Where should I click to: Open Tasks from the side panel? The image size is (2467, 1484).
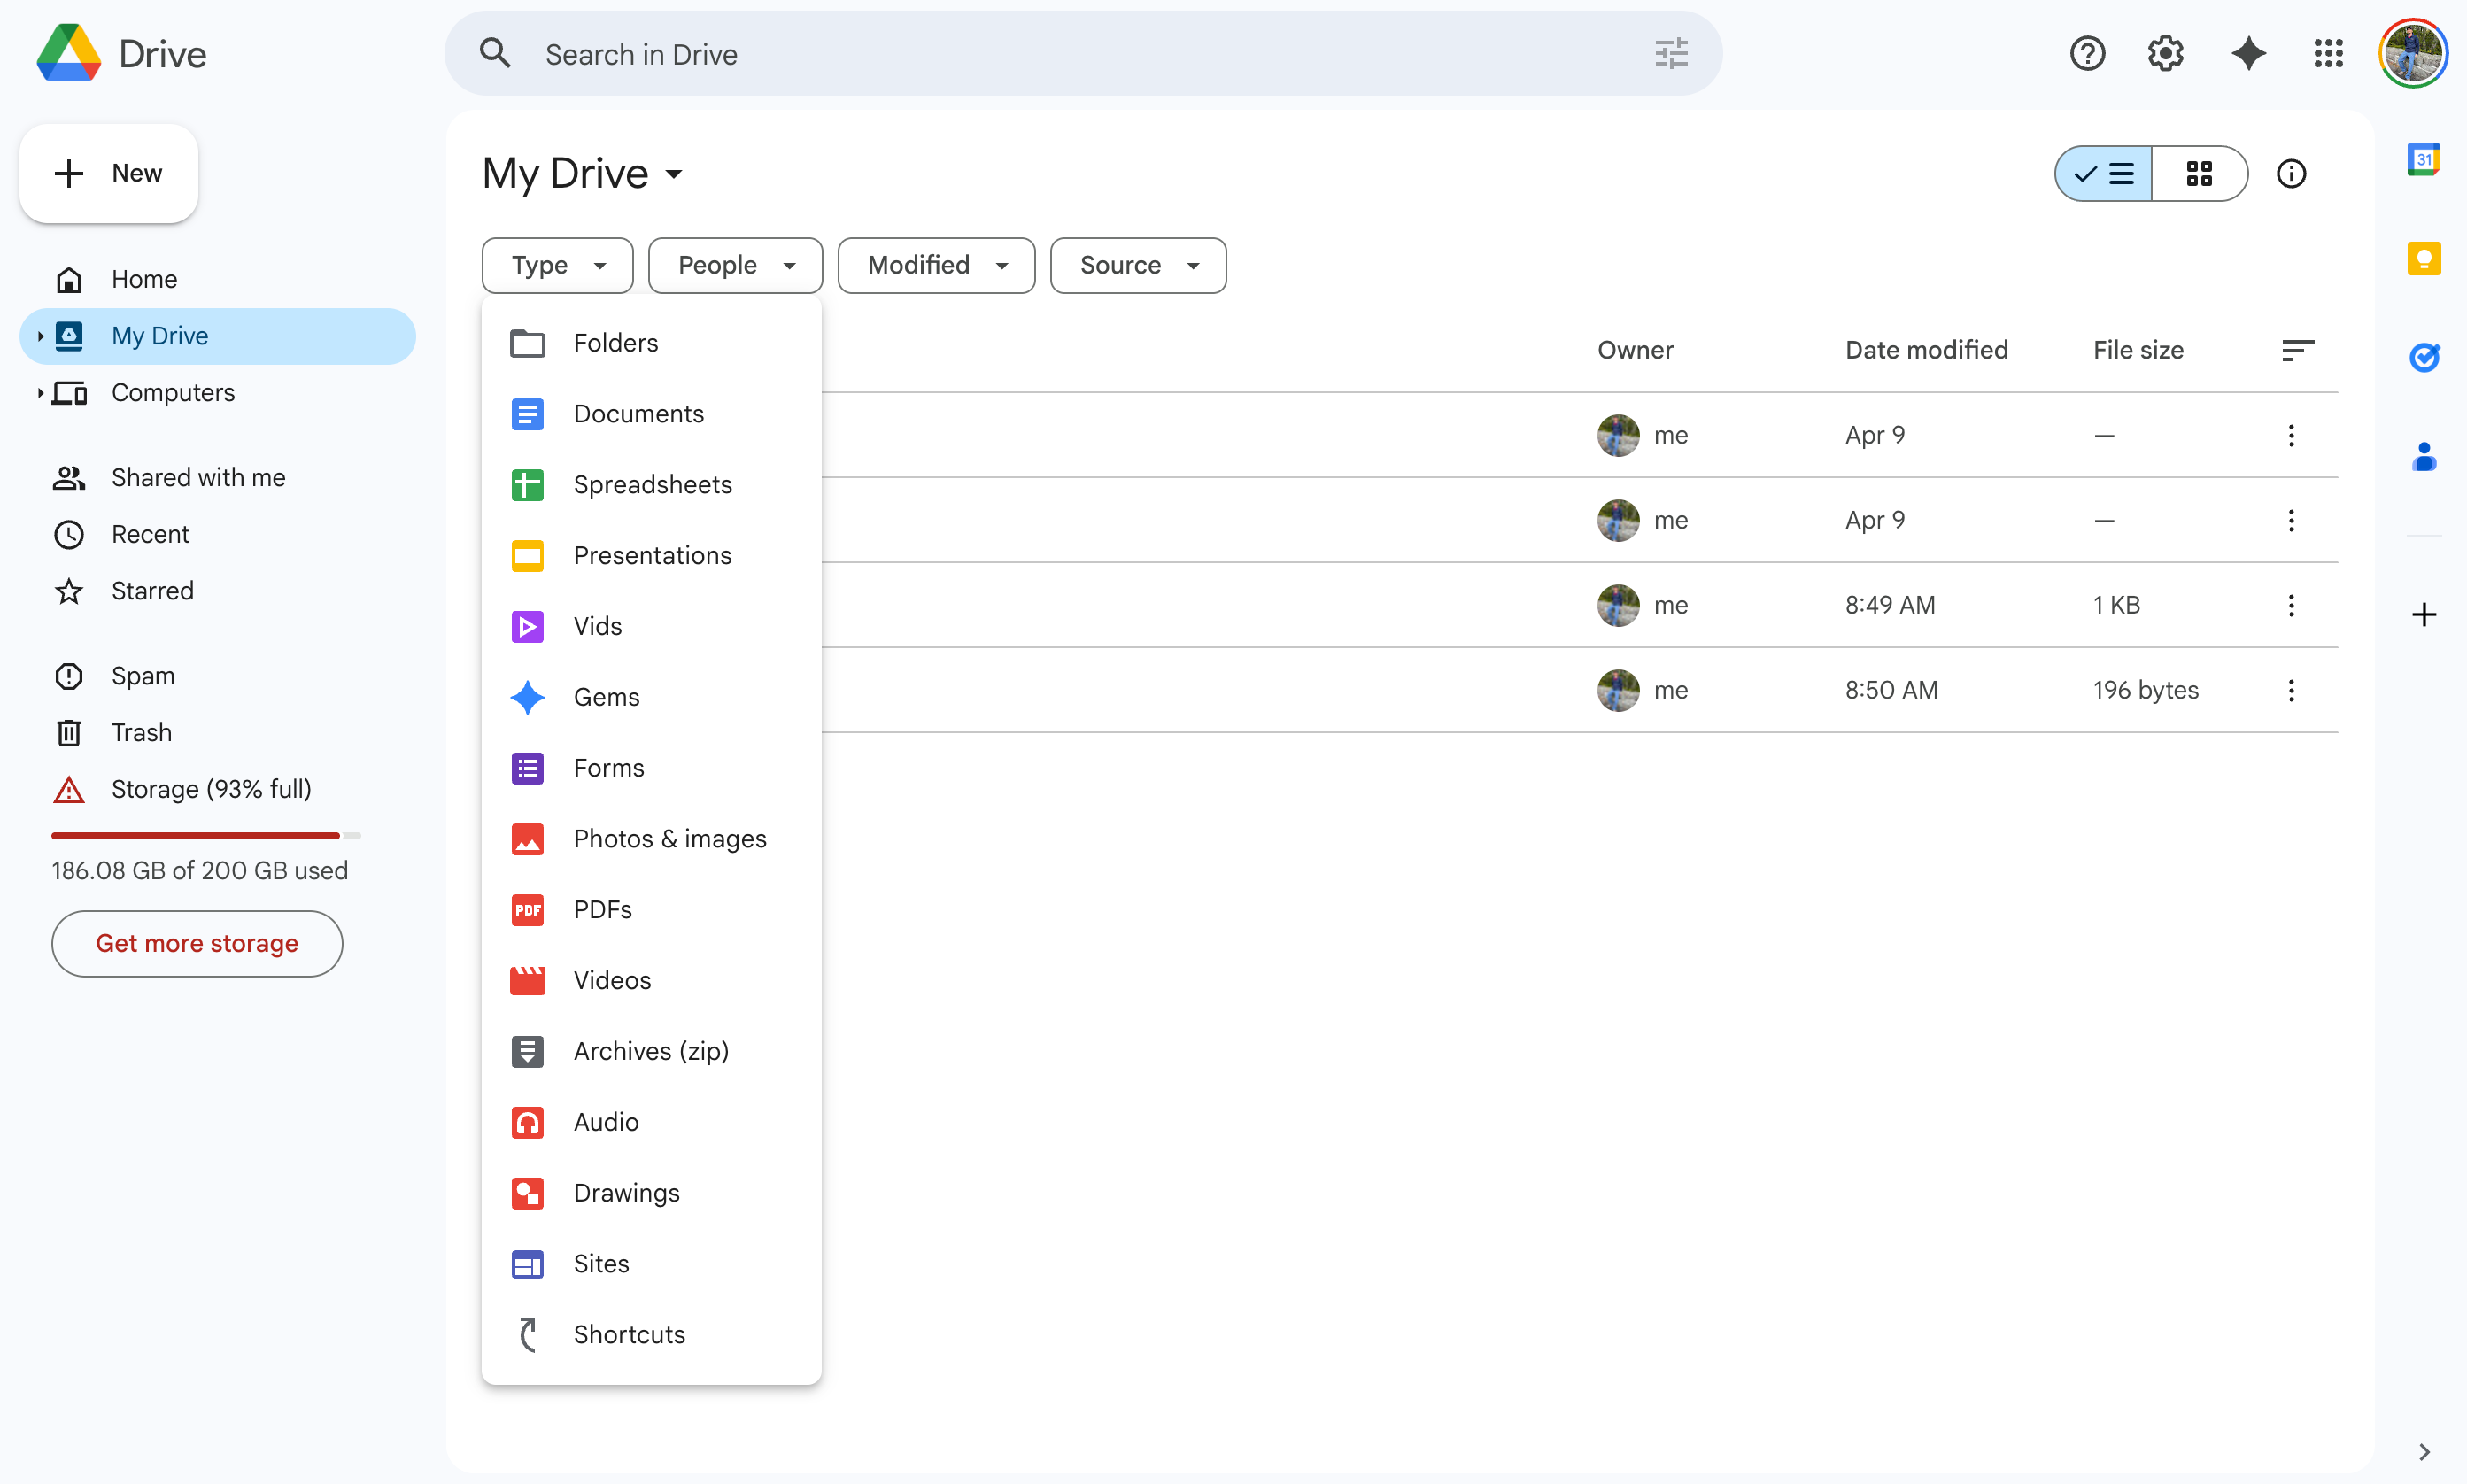pos(2424,357)
